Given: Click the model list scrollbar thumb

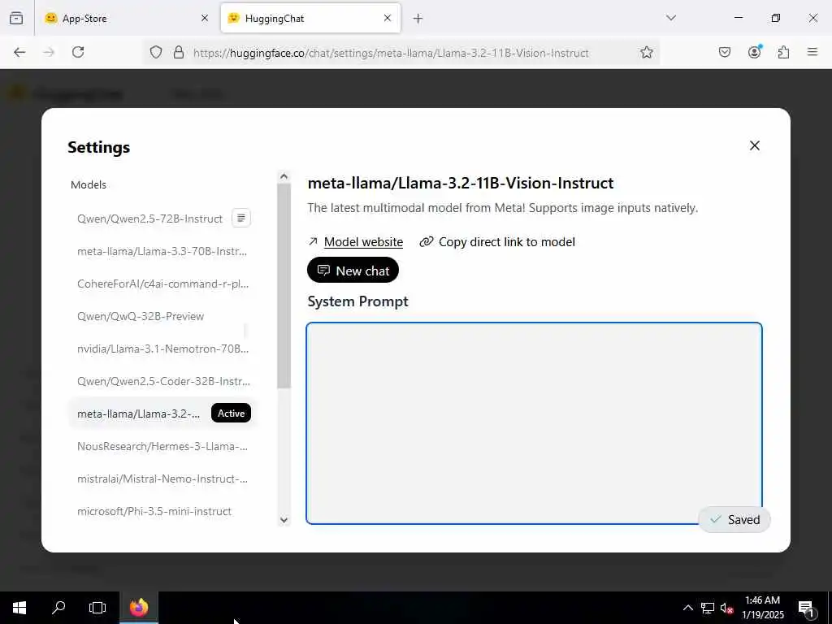Looking at the screenshot, I should tap(284, 286).
